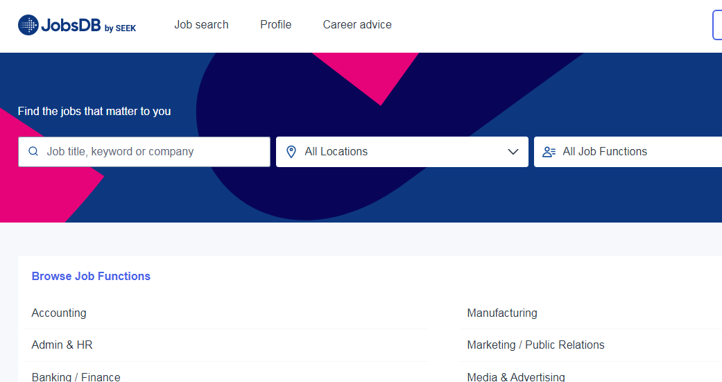Click the location pin icon
The width and height of the screenshot is (722, 382).
[x=291, y=152]
